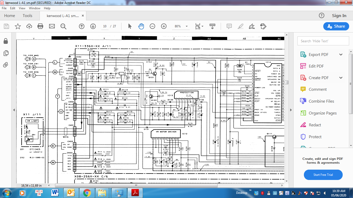Open the attachments paperclip panel
This screenshot has height=198, width=353.
coord(6,65)
